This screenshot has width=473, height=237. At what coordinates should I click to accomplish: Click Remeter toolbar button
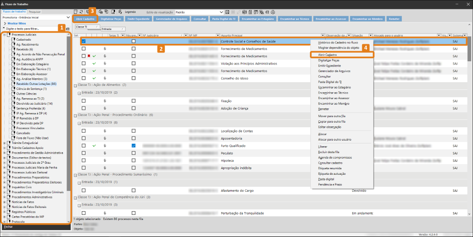coord(394,18)
